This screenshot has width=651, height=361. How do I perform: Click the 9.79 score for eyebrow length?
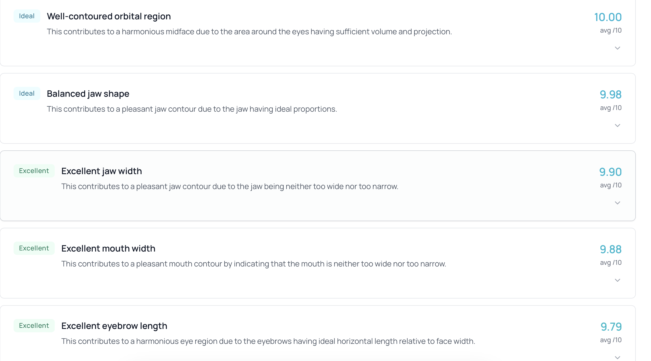[611, 327]
